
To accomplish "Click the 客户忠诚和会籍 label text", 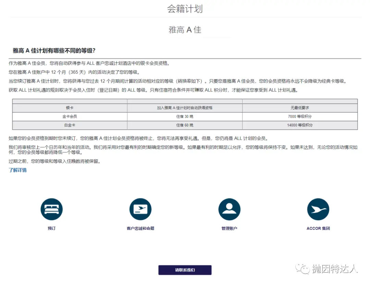I will (140, 228).
